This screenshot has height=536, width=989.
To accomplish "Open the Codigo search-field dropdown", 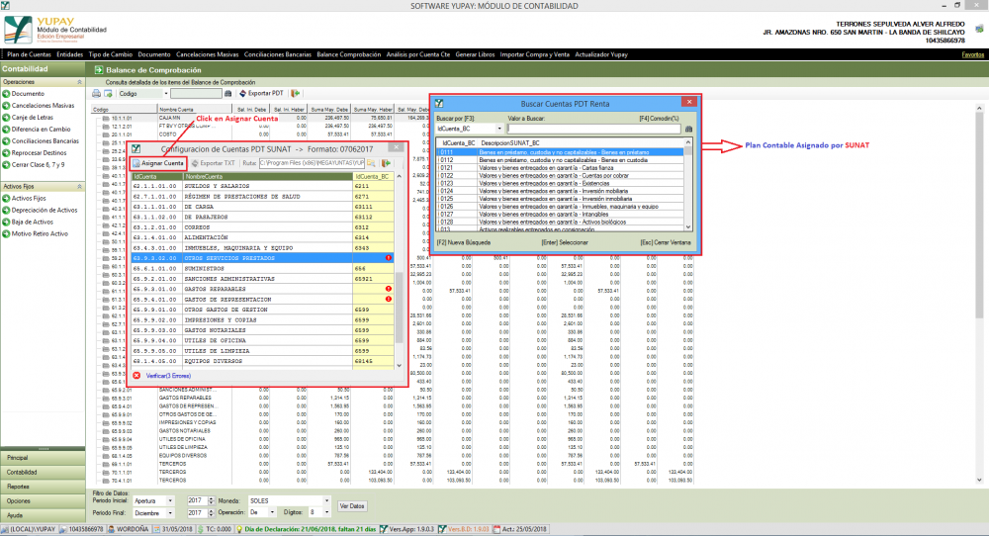I will (166, 94).
